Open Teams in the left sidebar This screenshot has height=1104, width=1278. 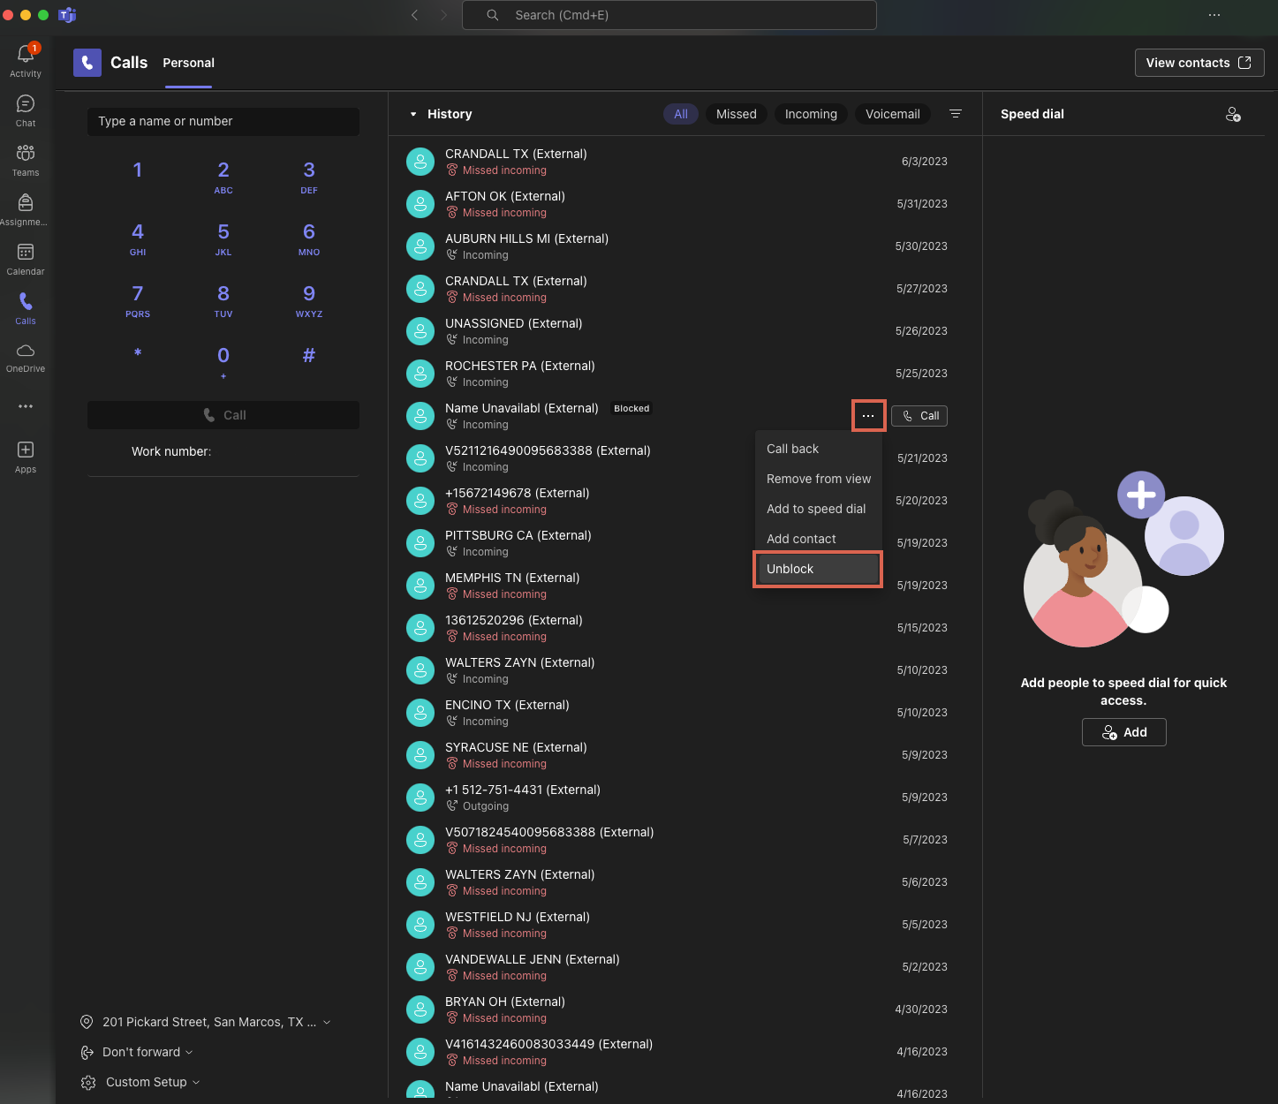click(26, 161)
